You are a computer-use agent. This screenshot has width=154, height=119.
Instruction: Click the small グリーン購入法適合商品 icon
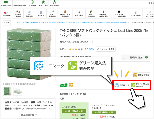tap(133, 85)
